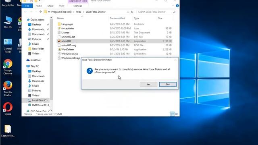Switch to large icons view layout
Image resolution: width=258 pixels, height=145 pixels.
coord(177,114)
